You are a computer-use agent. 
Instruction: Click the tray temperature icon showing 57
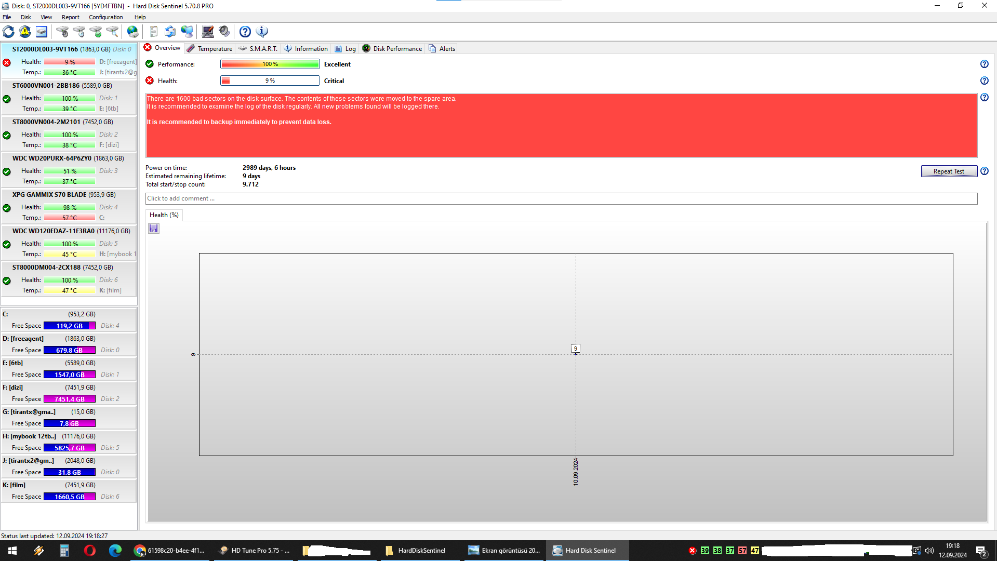pos(742,551)
